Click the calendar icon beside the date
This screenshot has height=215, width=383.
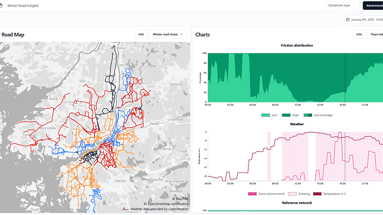[348, 20]
